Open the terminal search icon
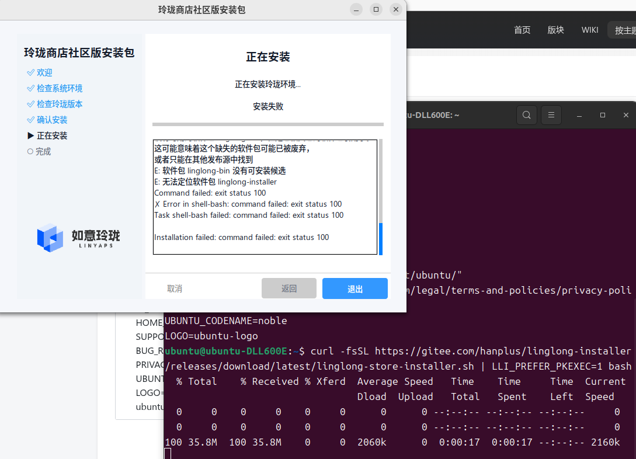This screenshot has width=636, height=459. [526, 115]
